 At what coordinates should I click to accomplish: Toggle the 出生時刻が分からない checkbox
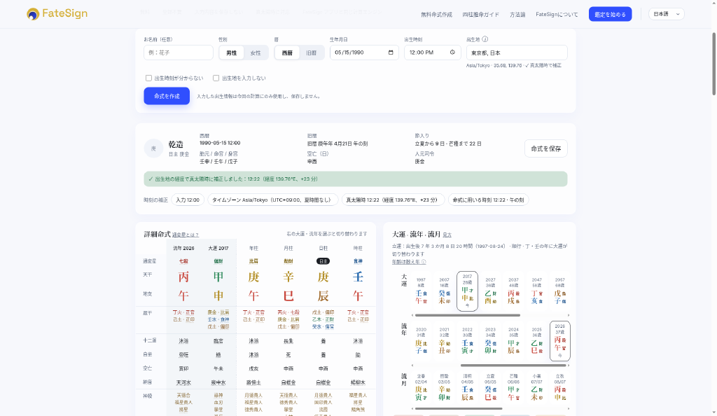148,78
